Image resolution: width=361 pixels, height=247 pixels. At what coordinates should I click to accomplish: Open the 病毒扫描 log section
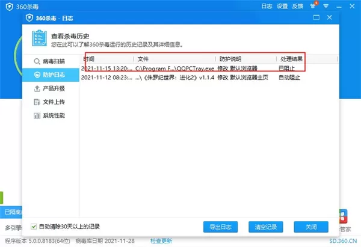tap(51, 61)
